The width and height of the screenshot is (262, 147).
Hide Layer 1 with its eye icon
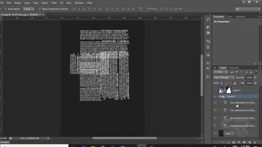coord(215,134)
